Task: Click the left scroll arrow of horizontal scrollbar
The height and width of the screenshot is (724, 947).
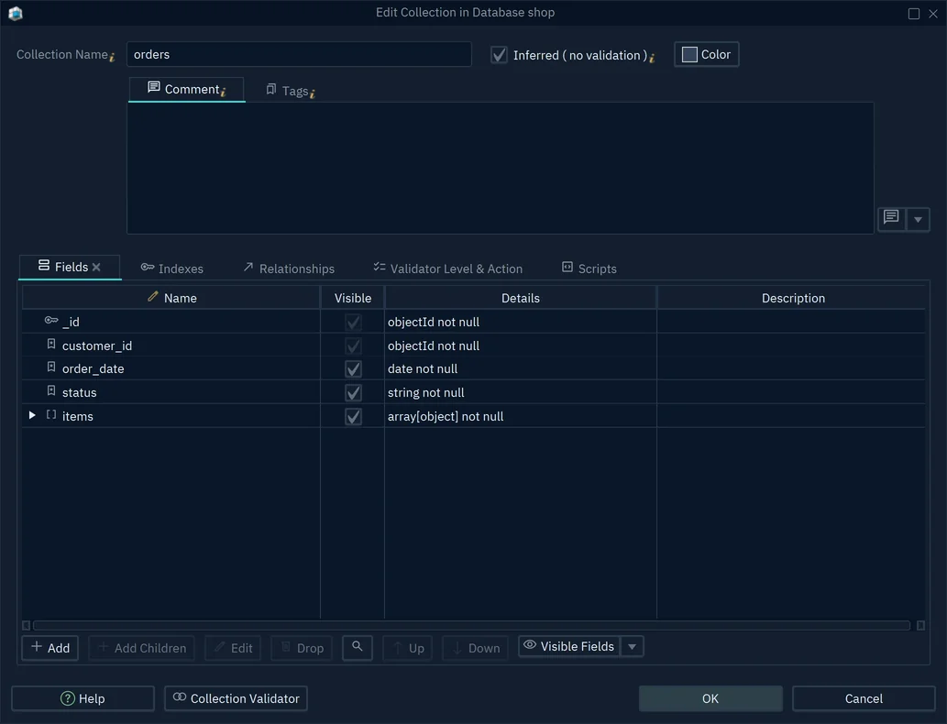Action: (26, 626)
